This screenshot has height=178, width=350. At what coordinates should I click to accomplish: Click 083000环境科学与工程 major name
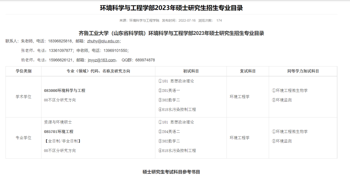coord(65,91)
